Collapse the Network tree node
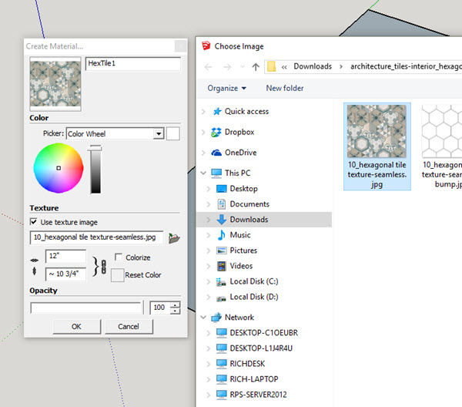This screenshot has width=462, height=407. [203, 317]
